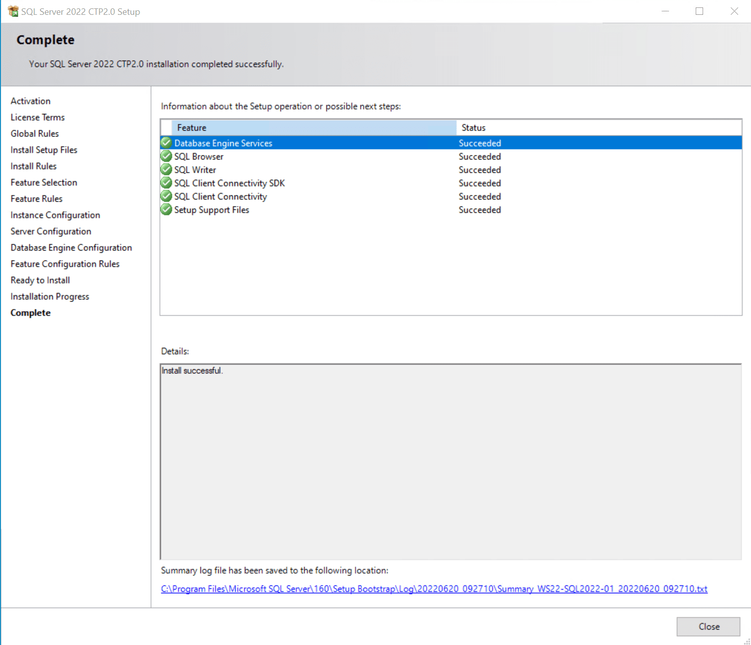This screenshot has width=751, height=645.
Task: Open the Summary log file link
Action: pyautogui.click(x=434, y=589)
